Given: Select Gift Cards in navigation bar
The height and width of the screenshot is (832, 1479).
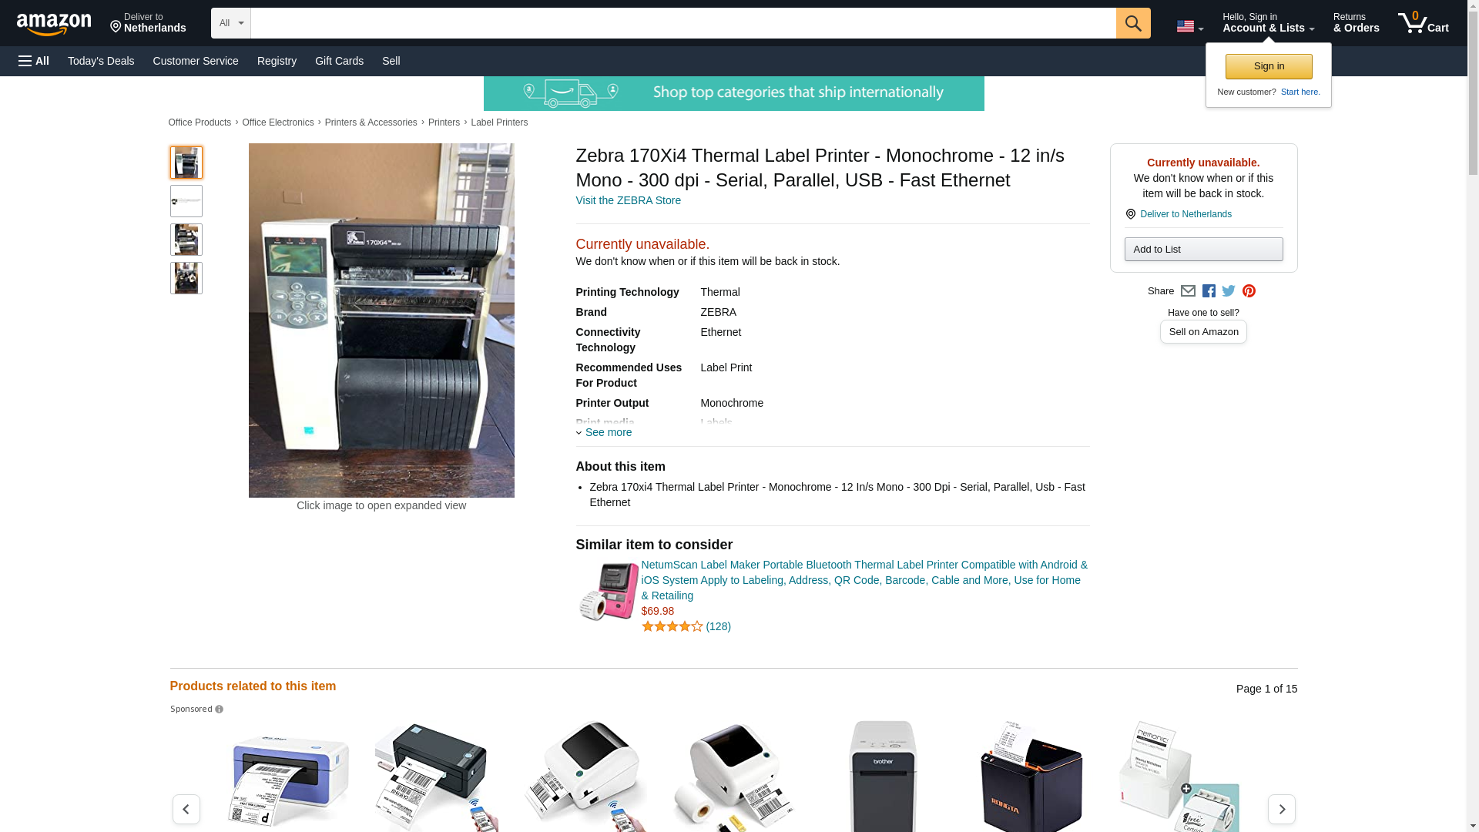Looking at the screenshot, I should [x=339, y=61].
